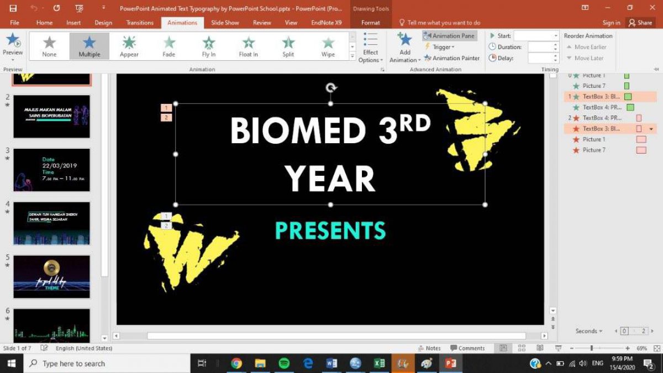Open PowerPoint from the Windows taskbar
This screenshot has width=663, height=373.
(450, 363)
